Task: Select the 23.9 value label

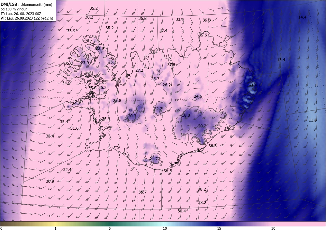Action: [x=85, y=63]
